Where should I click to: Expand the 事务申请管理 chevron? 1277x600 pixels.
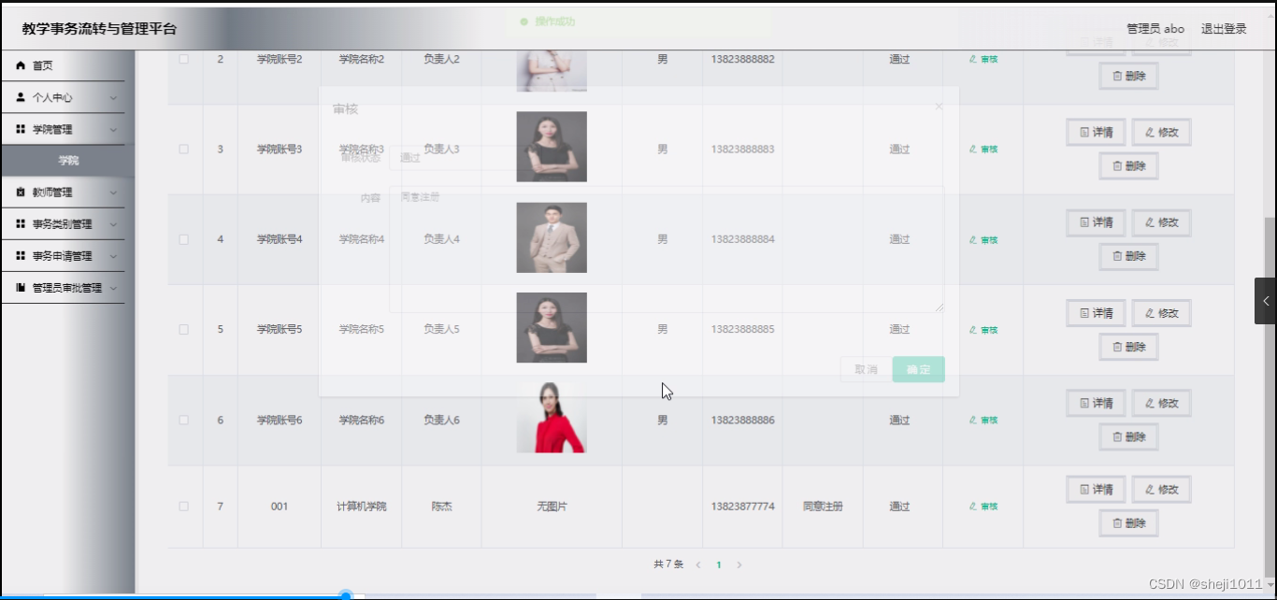113,256
